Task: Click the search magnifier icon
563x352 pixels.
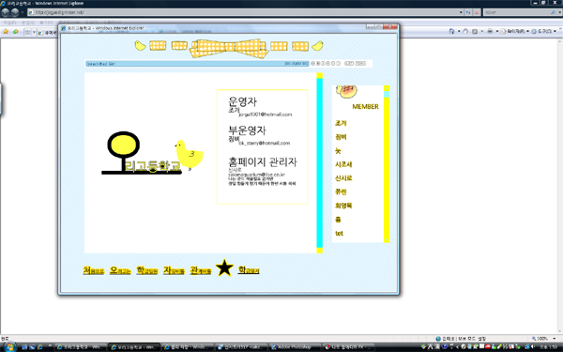Action: [x=553, y=12]
